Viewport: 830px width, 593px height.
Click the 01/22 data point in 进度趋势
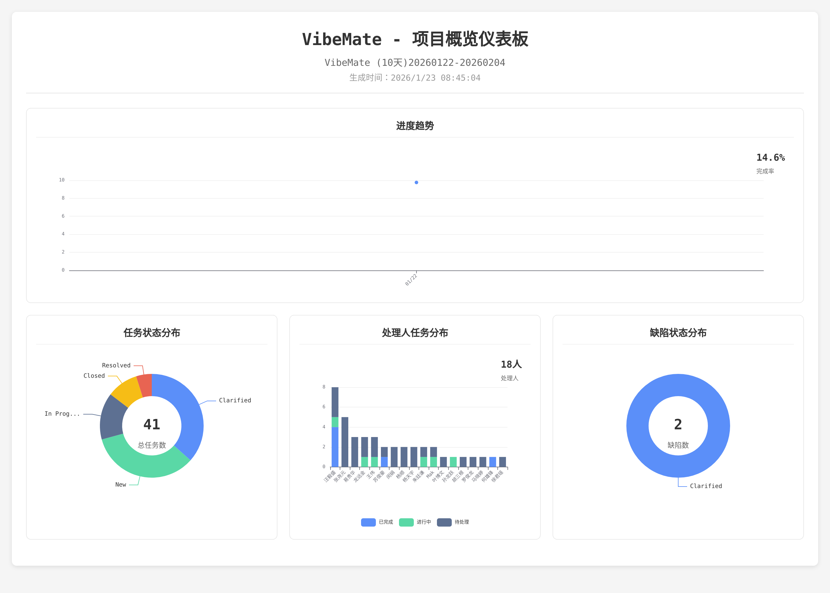[x=416, y=182]
